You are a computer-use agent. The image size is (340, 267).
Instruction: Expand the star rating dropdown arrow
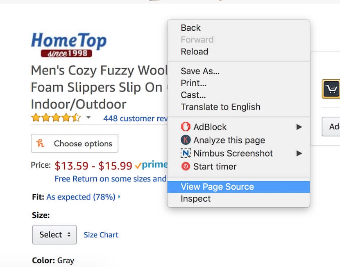click(88, 118)
